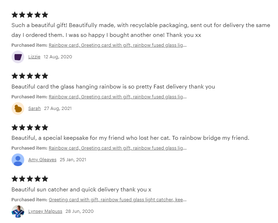Open Lynsey Malpuss' profile link
Image resolution: width=278 pixels, height=223 pixels.
coord(45,211)
